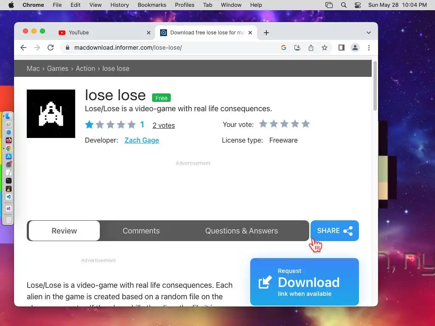
Task: Open the Trash in the Dock
Action: [8, 220]
